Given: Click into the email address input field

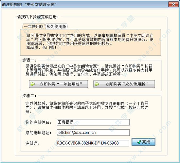Looking at the screenshot, I should [93, 133].
